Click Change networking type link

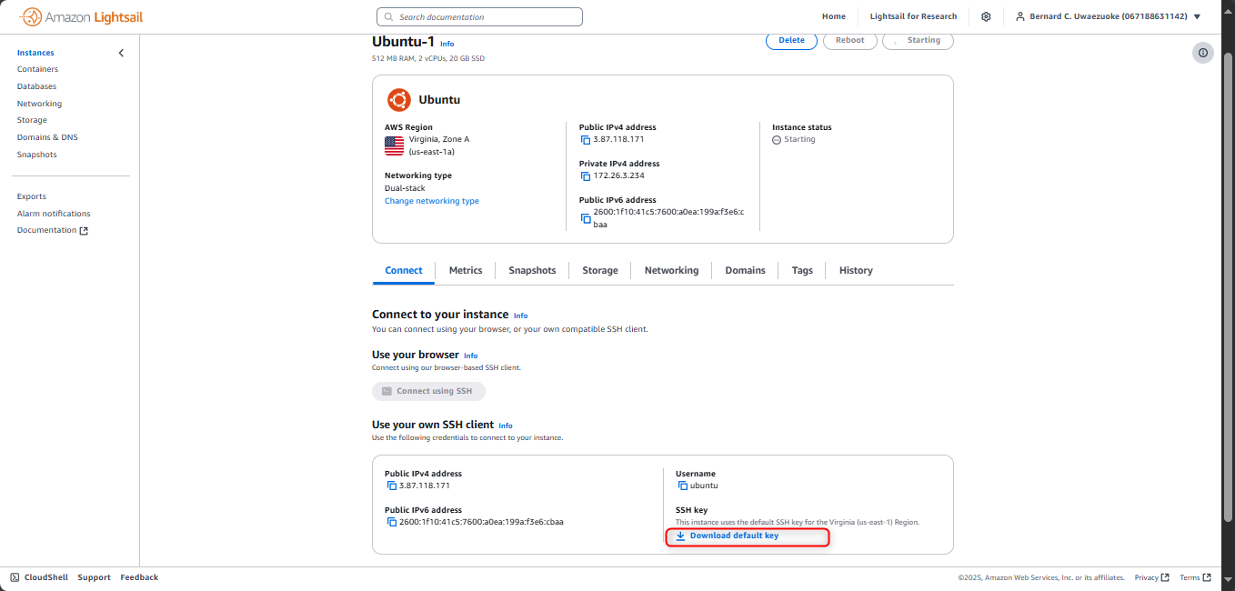(x=432, y=201)
